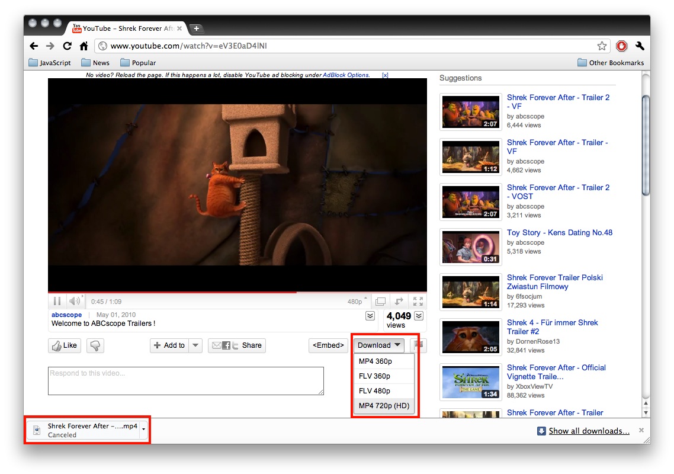Viewport: 674px width, 474px height.
Task: Mute the video volume speaker icon
Action: click(75, 301)
